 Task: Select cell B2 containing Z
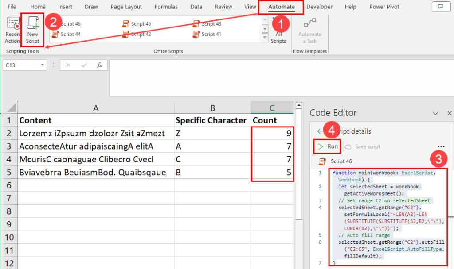(x=213, y=133)
